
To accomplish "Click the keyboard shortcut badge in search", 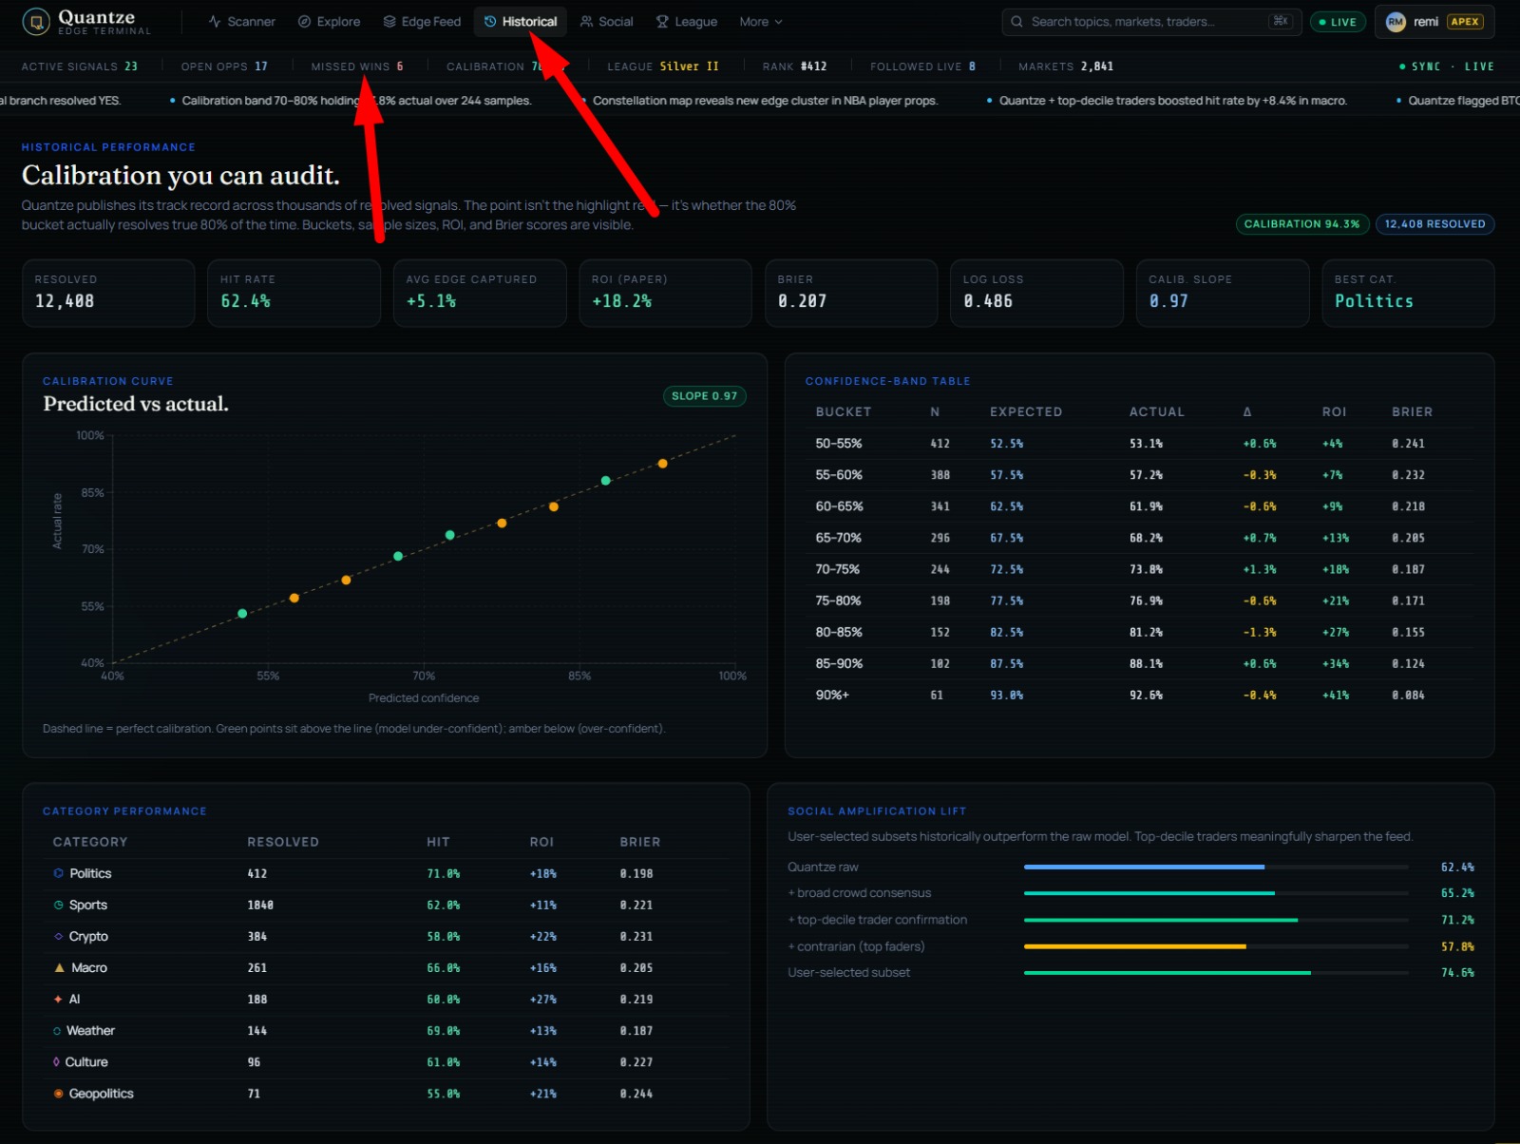I will point(1280,21).
